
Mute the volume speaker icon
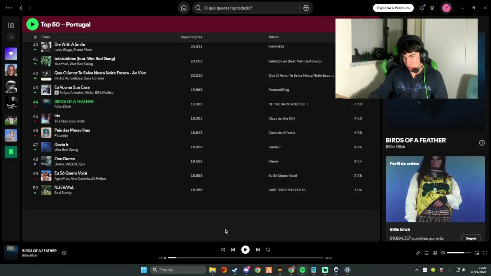tap(443, 253)
